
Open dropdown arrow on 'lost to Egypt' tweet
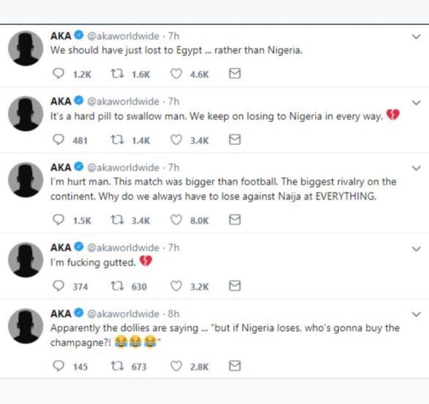(x=416, y=37)
